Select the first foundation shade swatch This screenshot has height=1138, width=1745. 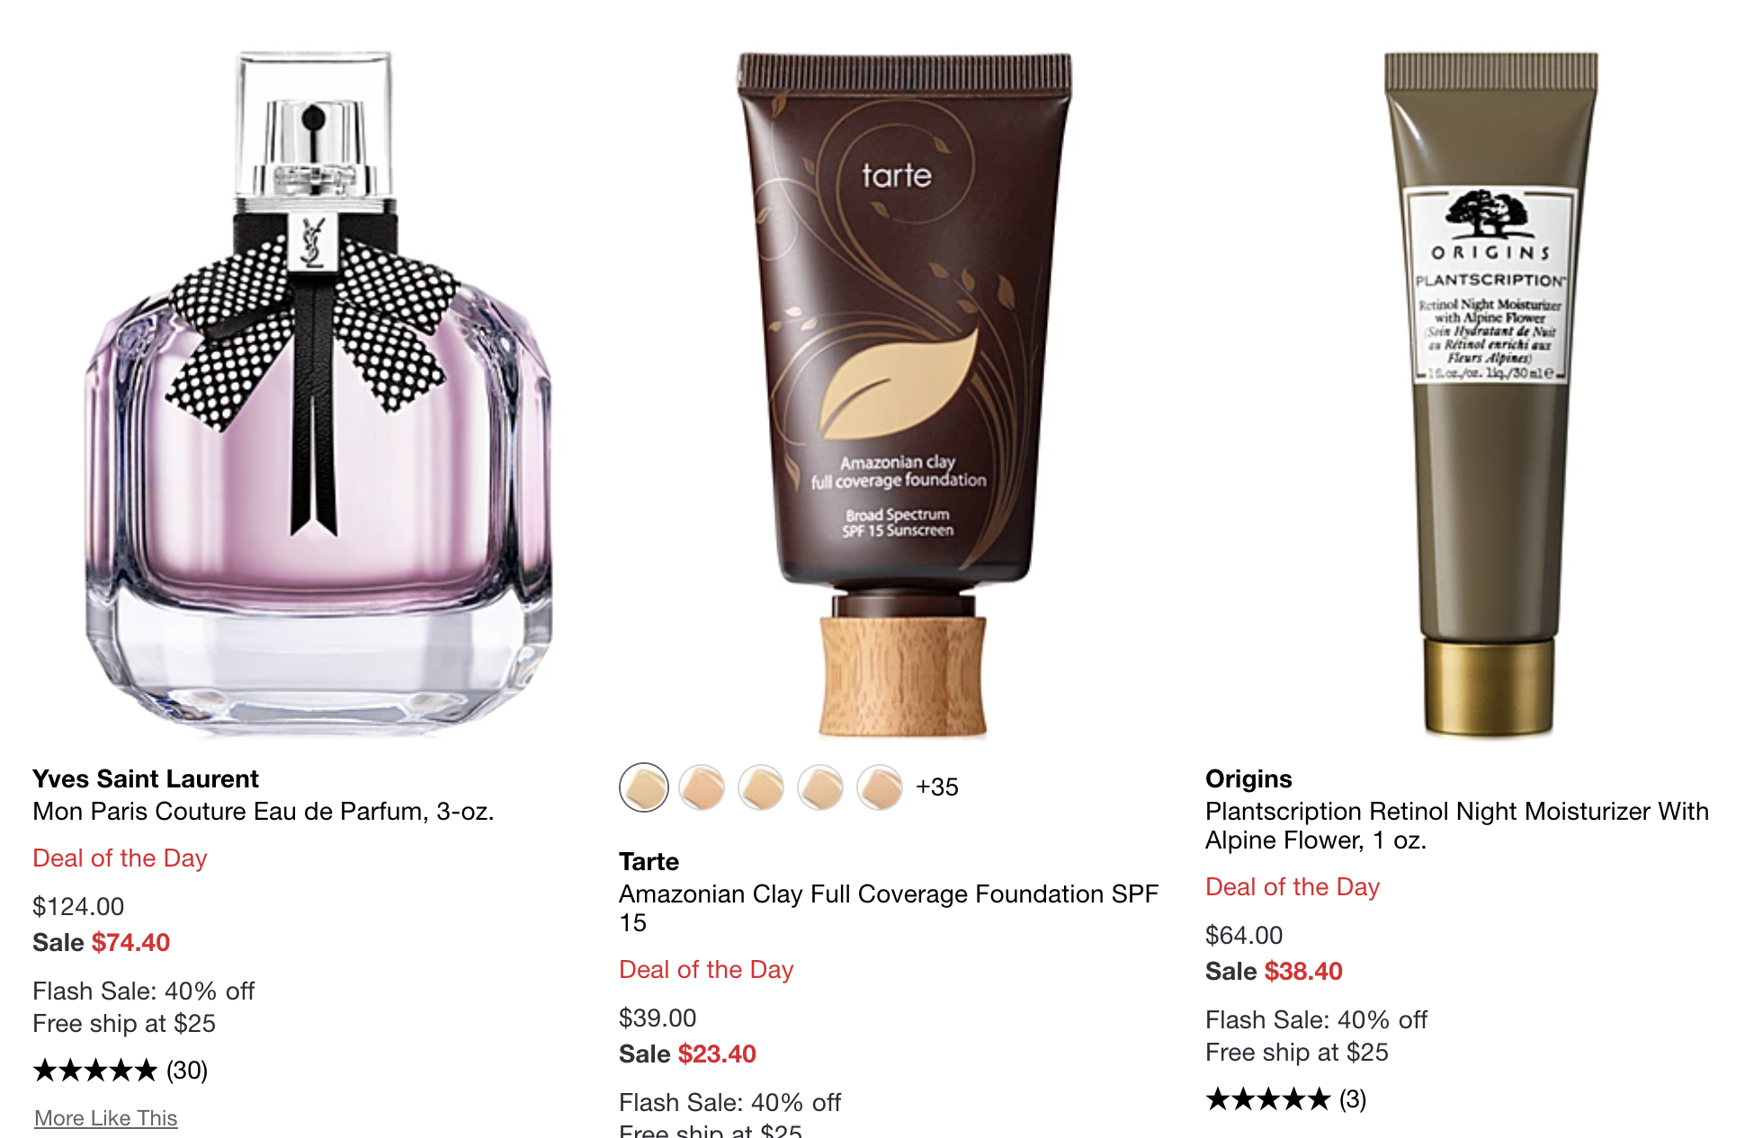644,787
